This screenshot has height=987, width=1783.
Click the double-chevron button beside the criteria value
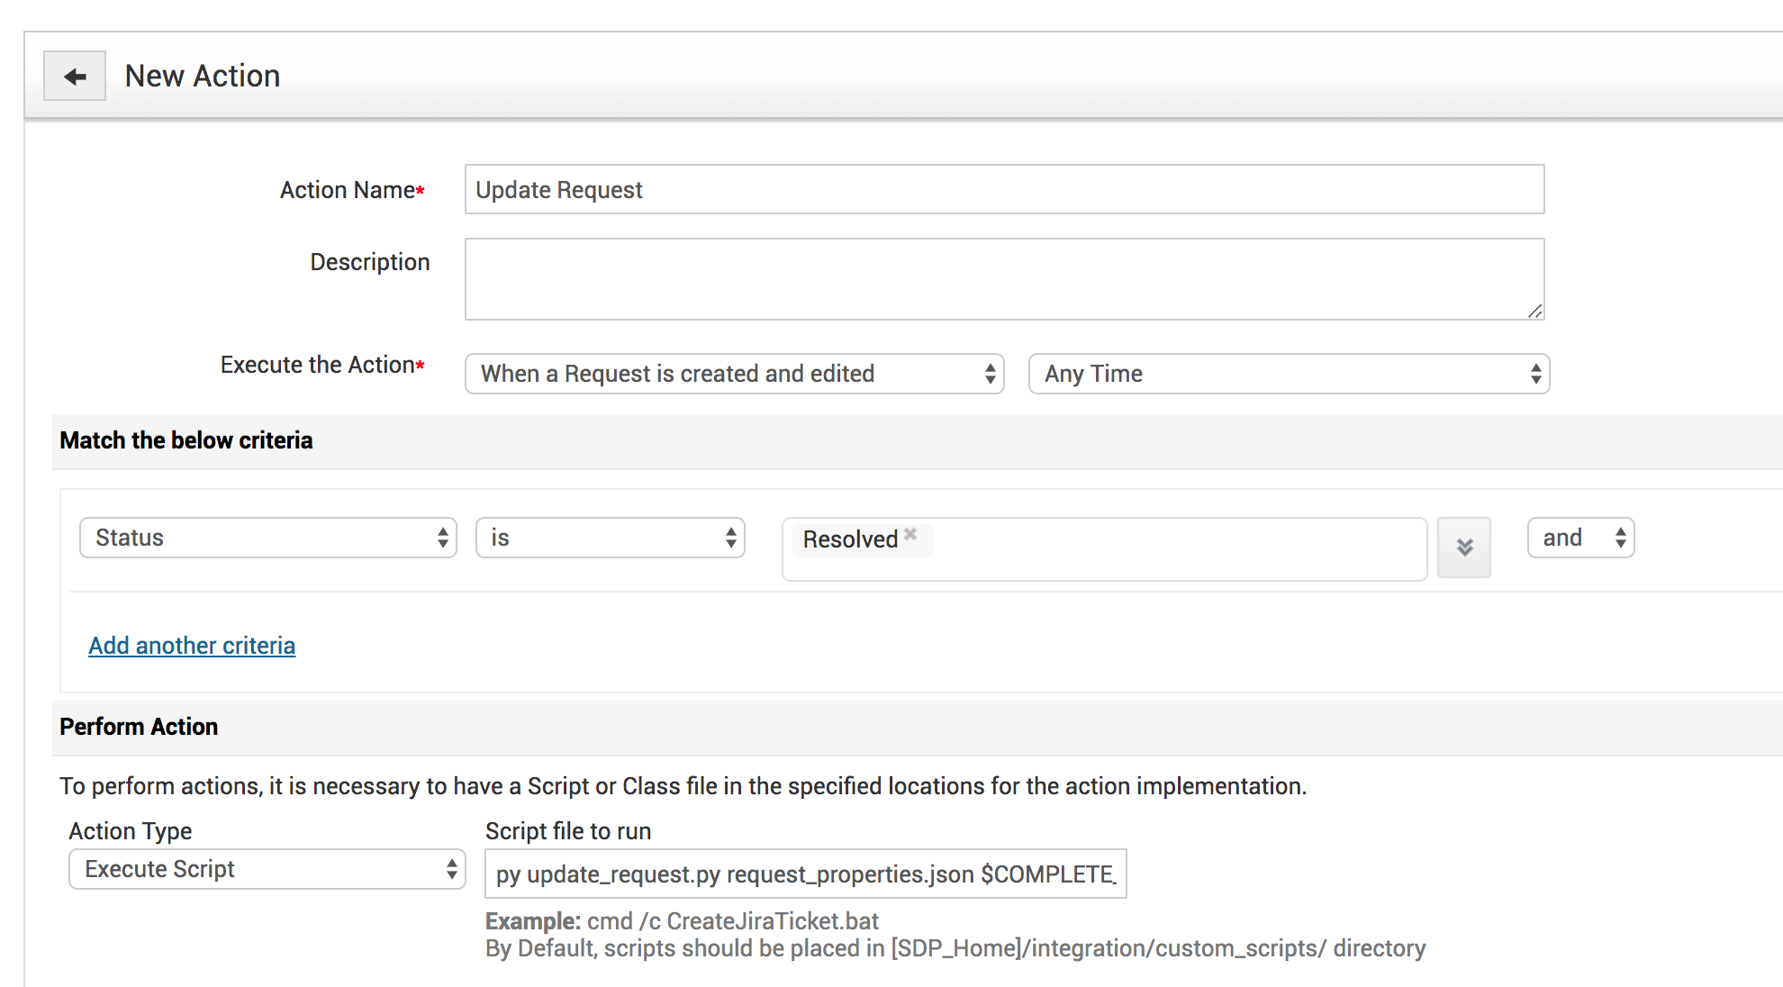tap(1463, 547)
